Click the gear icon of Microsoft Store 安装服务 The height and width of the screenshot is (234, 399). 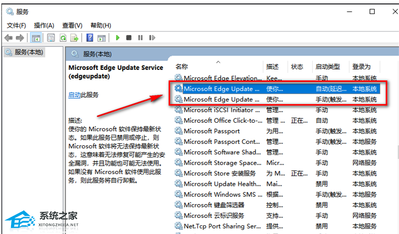(178, 173)
